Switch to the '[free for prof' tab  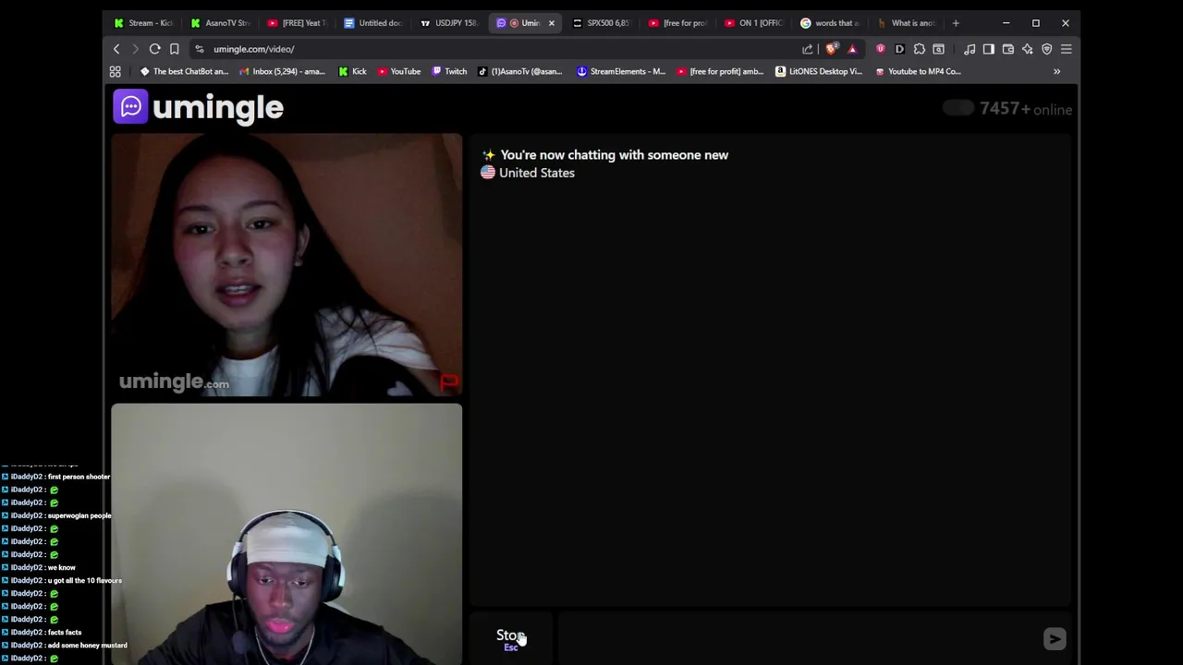coord(677,23)
